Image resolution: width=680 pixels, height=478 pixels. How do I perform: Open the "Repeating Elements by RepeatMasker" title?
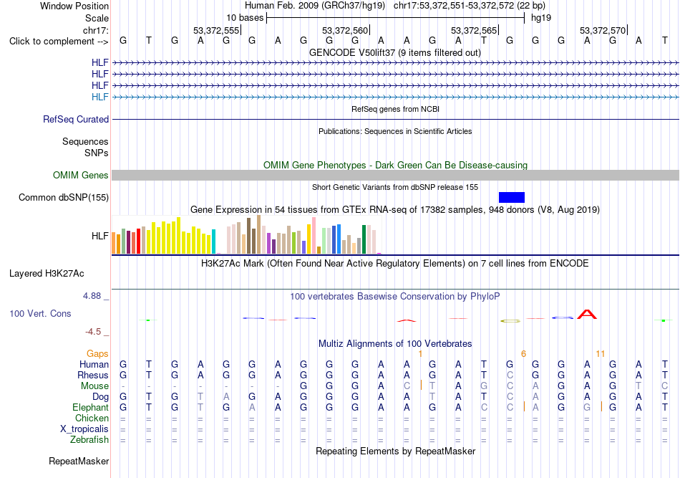395,451
